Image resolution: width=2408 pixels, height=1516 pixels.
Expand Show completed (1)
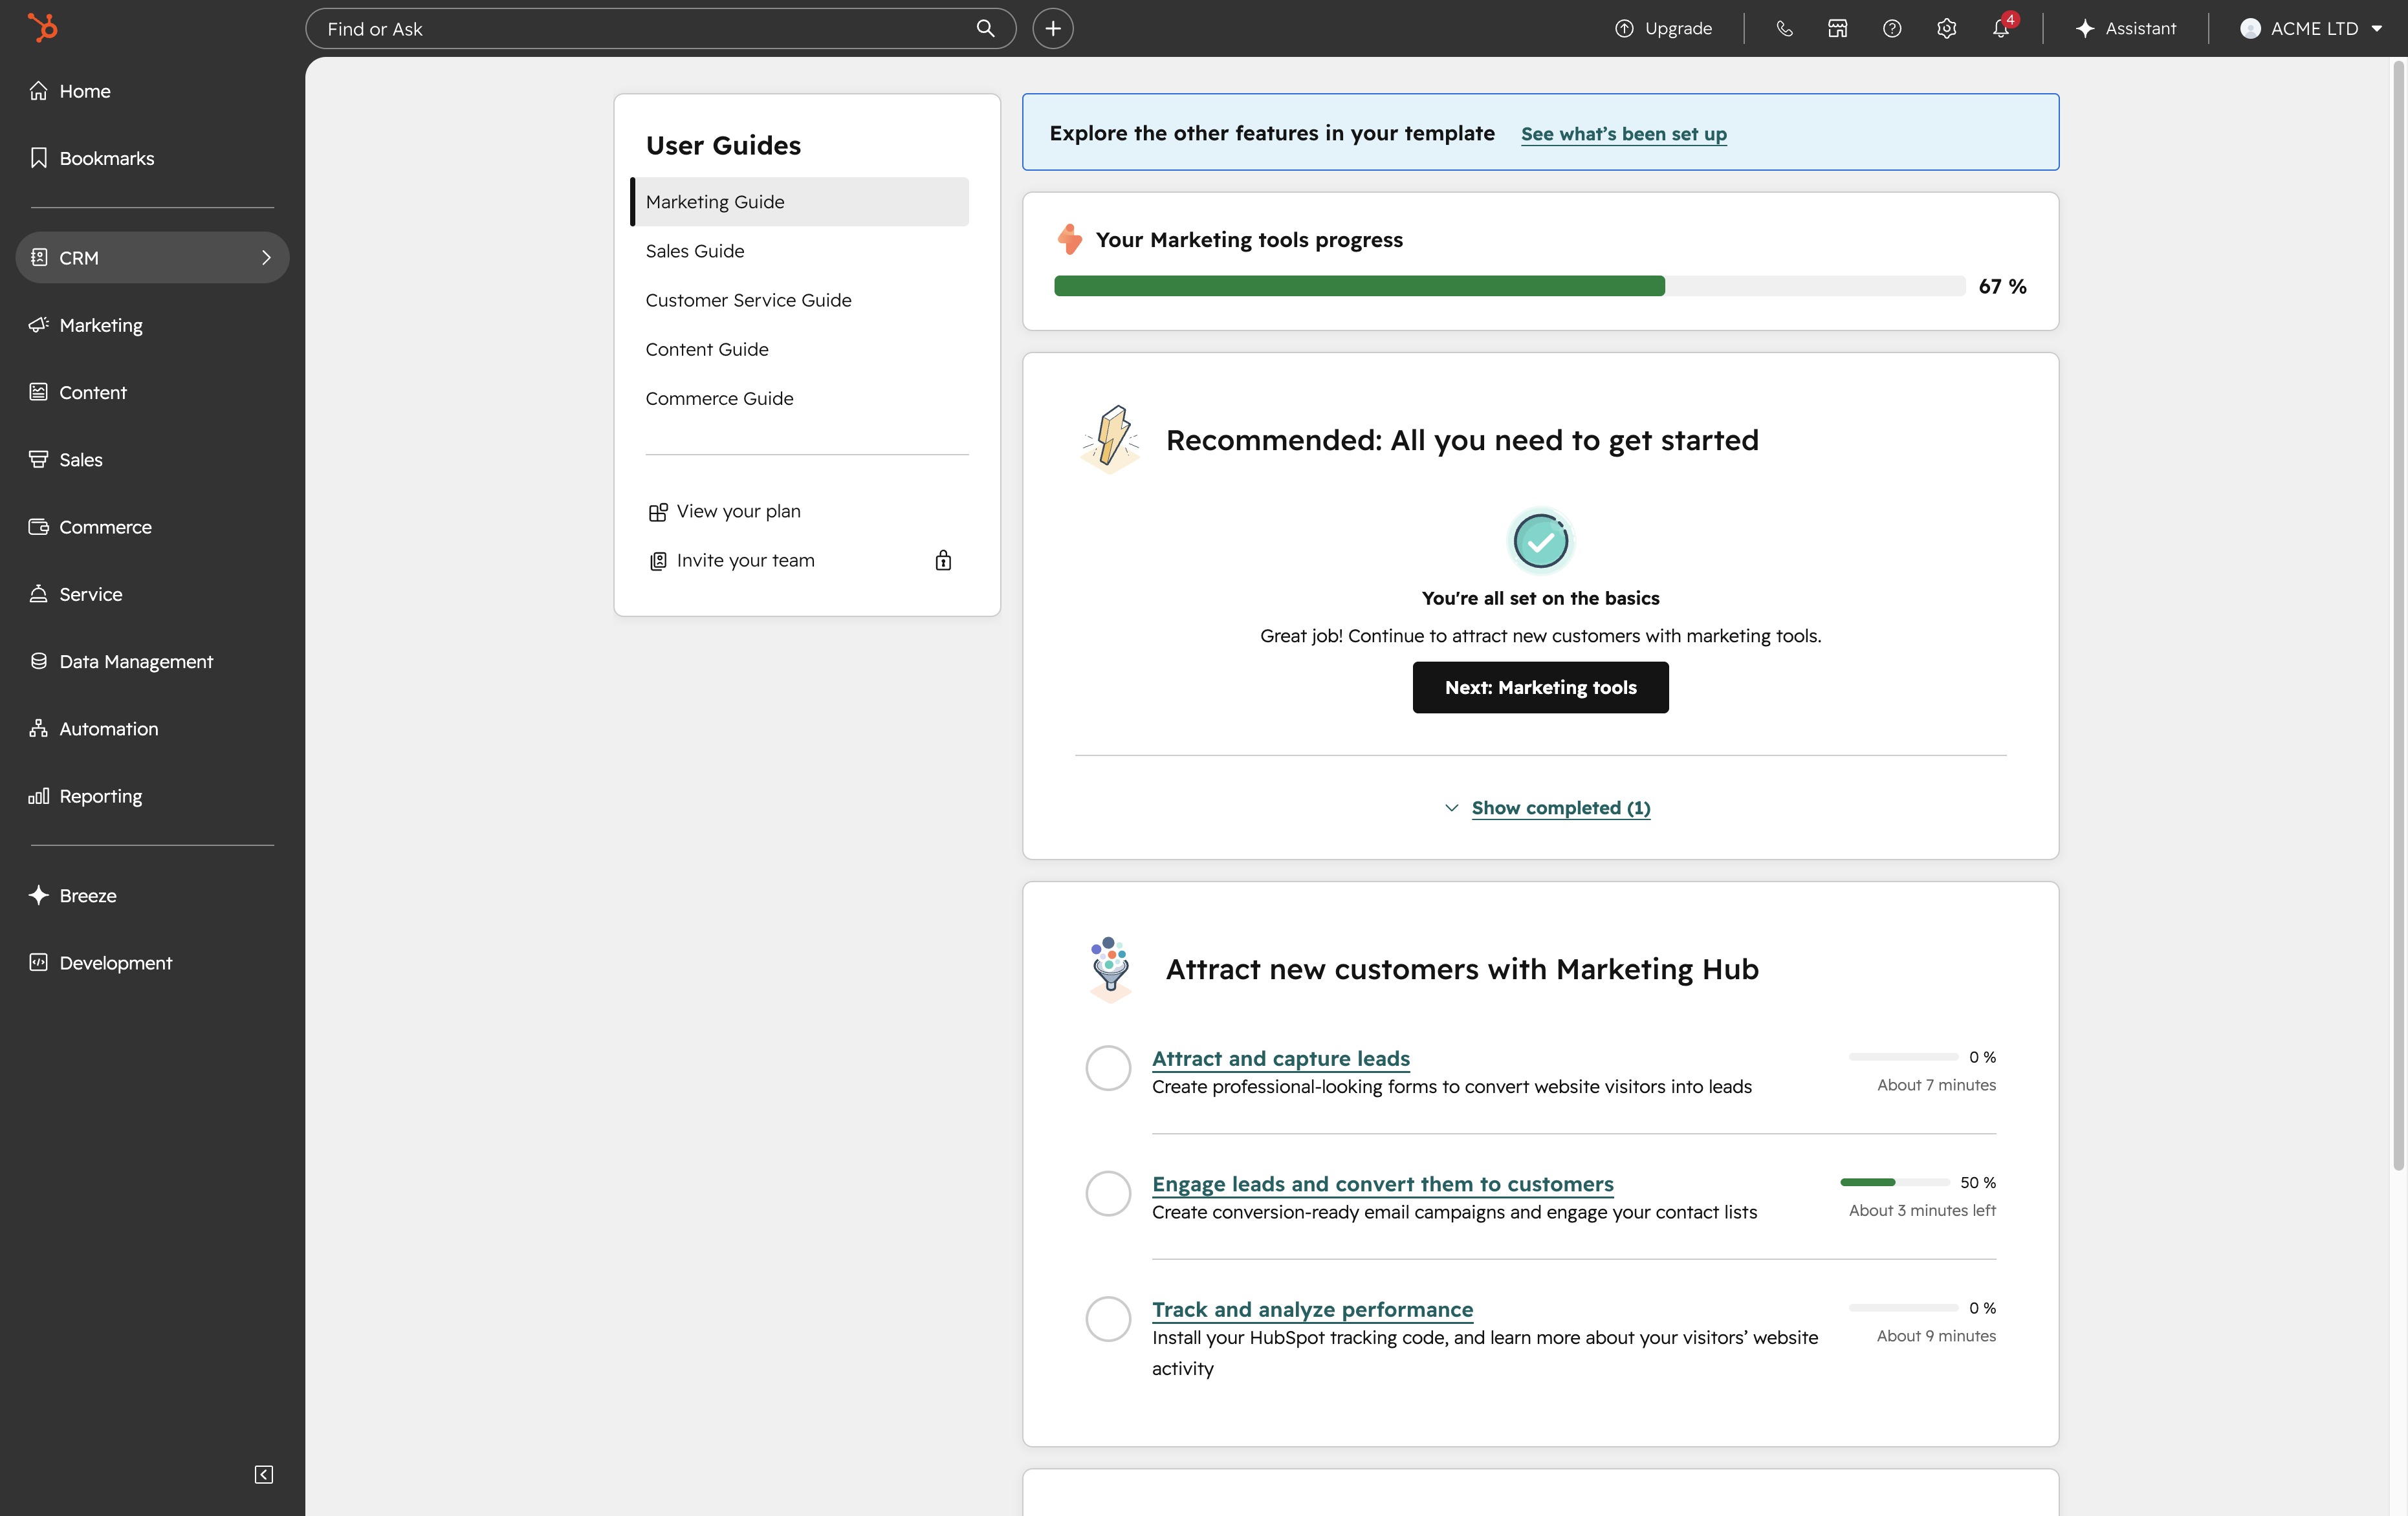coord(1560,808)
